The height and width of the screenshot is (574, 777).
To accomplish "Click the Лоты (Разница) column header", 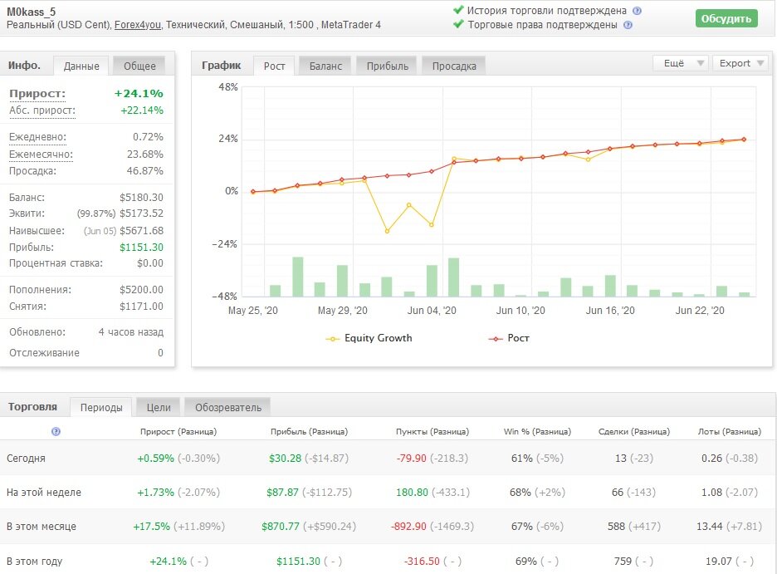I will [730, 432].
